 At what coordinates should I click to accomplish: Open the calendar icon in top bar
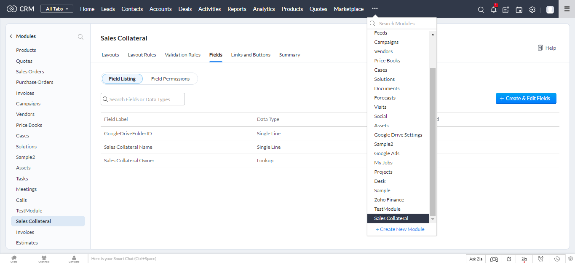coord(519,10)
